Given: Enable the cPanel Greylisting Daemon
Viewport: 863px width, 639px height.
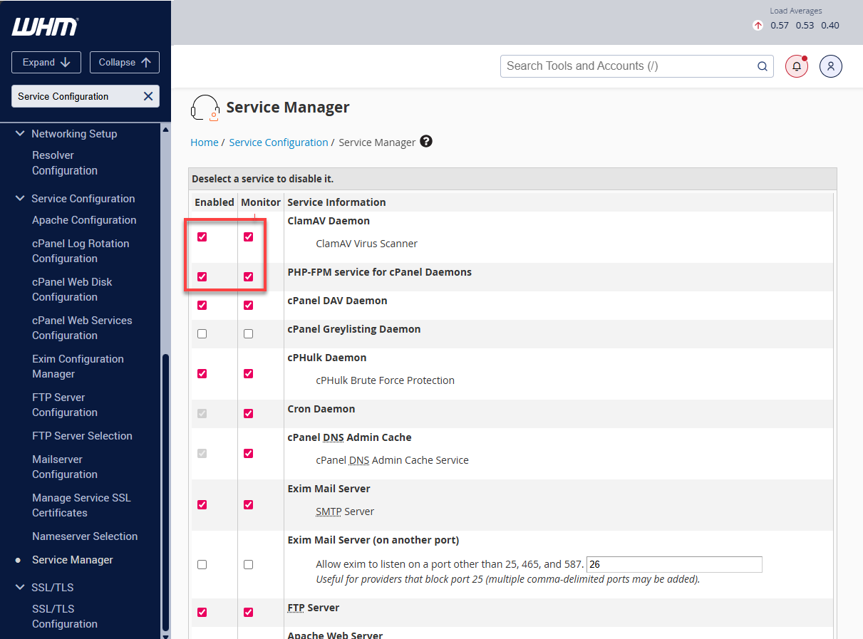Looking at the screenshot, I should (202, 333).
